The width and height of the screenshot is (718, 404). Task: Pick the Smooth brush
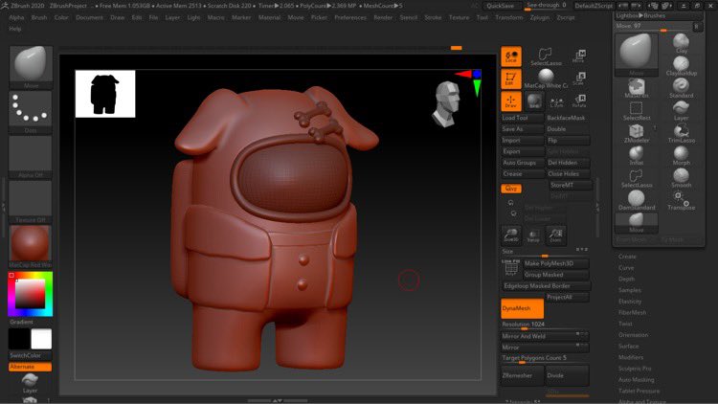pos(682,178)
